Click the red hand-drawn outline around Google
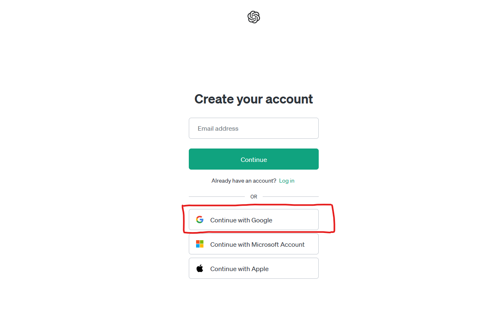Screen dimensions: 486x323 (333, 219)
